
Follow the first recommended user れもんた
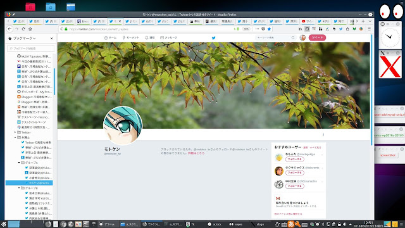[x=295, y=159]
